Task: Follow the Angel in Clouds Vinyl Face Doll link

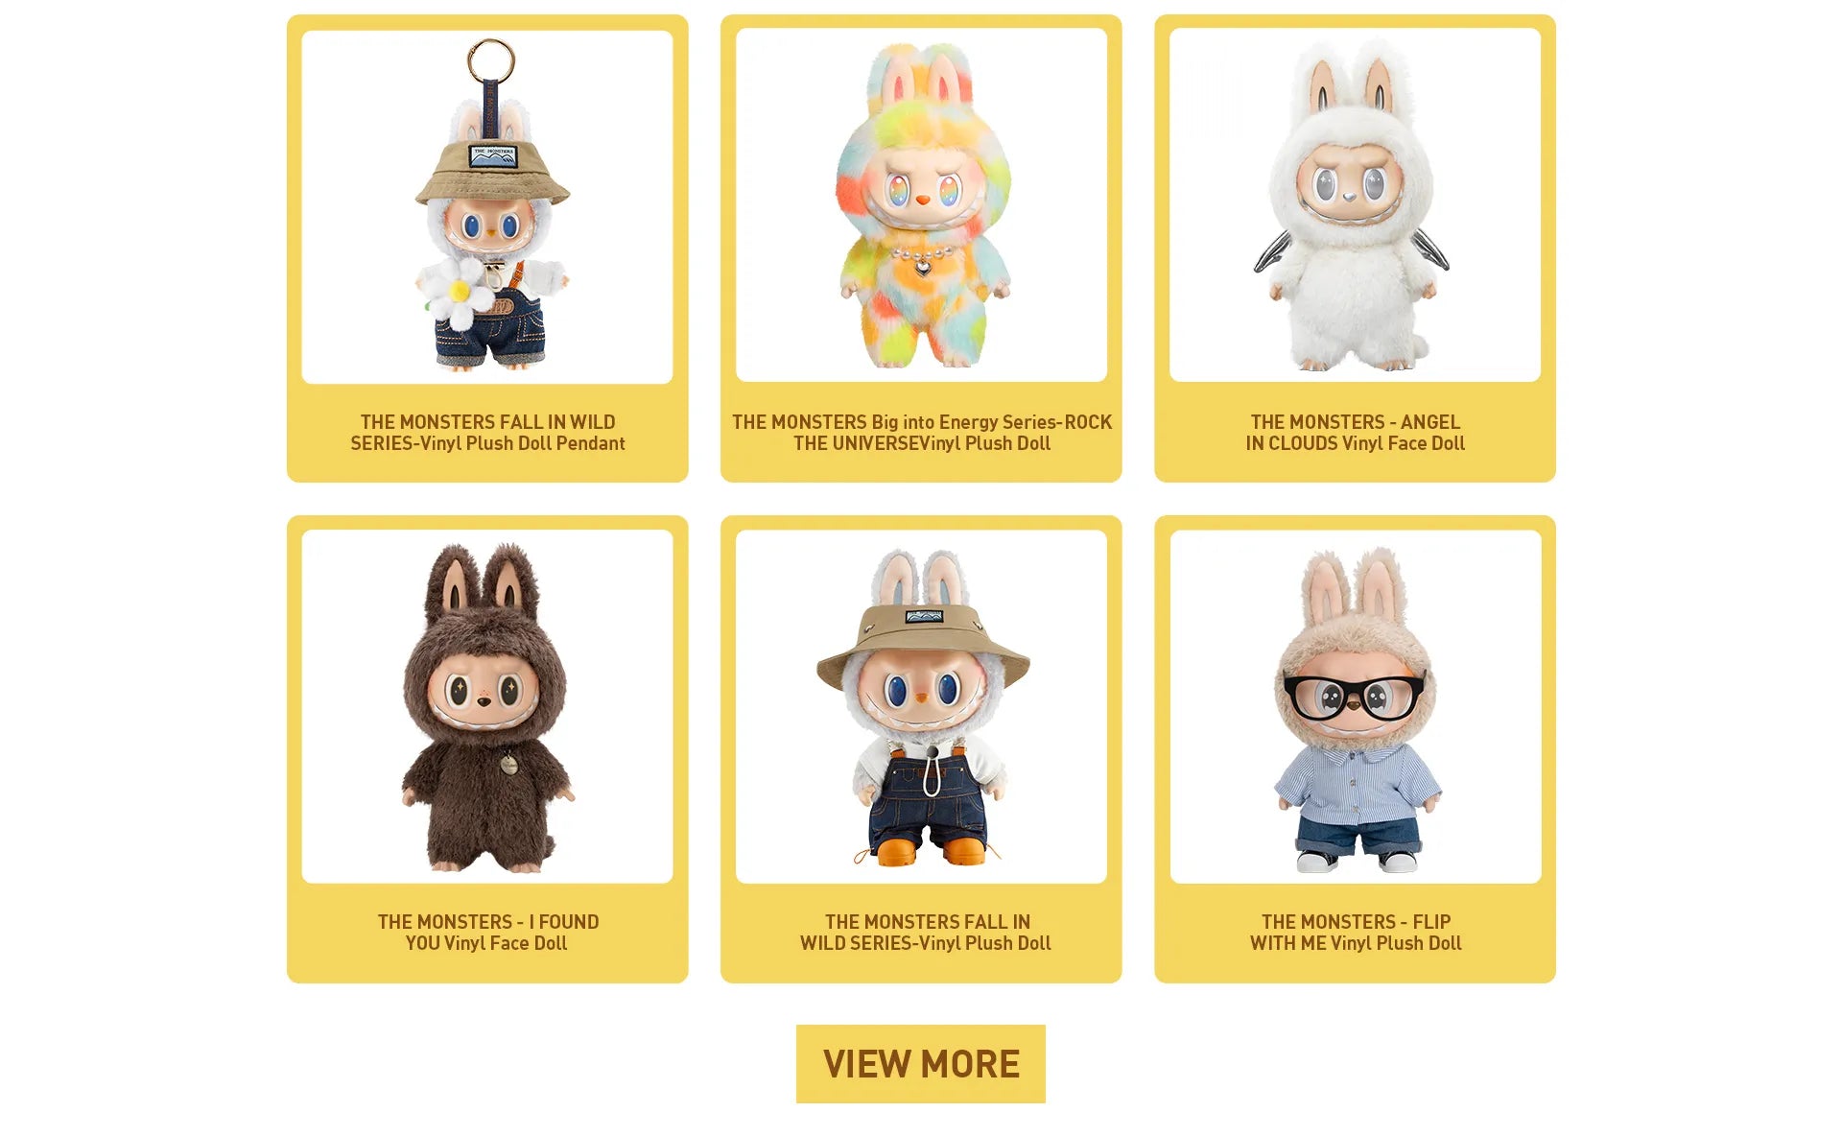Action: tap(1355, 433)
